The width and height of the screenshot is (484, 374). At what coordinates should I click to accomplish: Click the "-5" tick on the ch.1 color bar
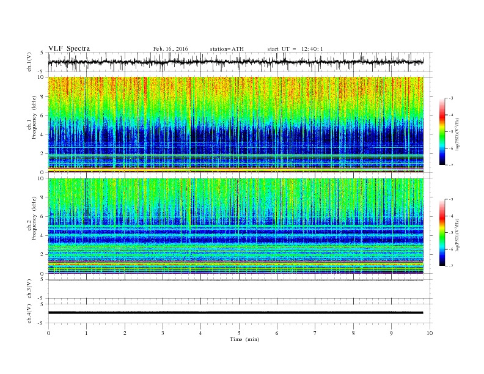pyautogui.click(x=451, y=132)
